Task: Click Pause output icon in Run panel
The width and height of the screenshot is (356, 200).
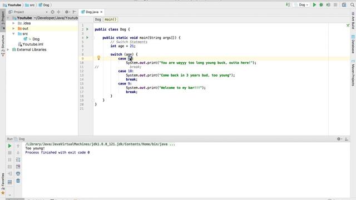Action: coord(9,160)
